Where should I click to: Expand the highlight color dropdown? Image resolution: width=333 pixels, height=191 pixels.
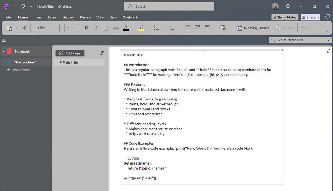[x=148, y=28]
